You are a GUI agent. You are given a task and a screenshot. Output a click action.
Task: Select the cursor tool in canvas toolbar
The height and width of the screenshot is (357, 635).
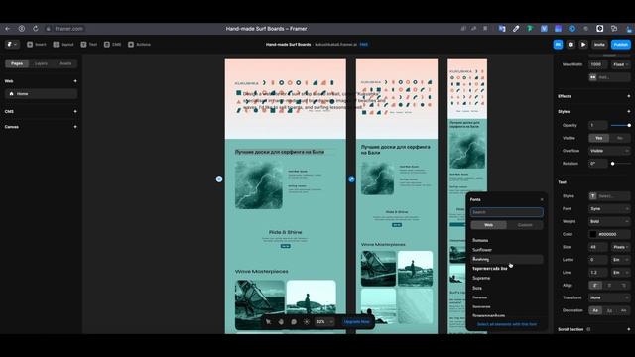(268, 321)
